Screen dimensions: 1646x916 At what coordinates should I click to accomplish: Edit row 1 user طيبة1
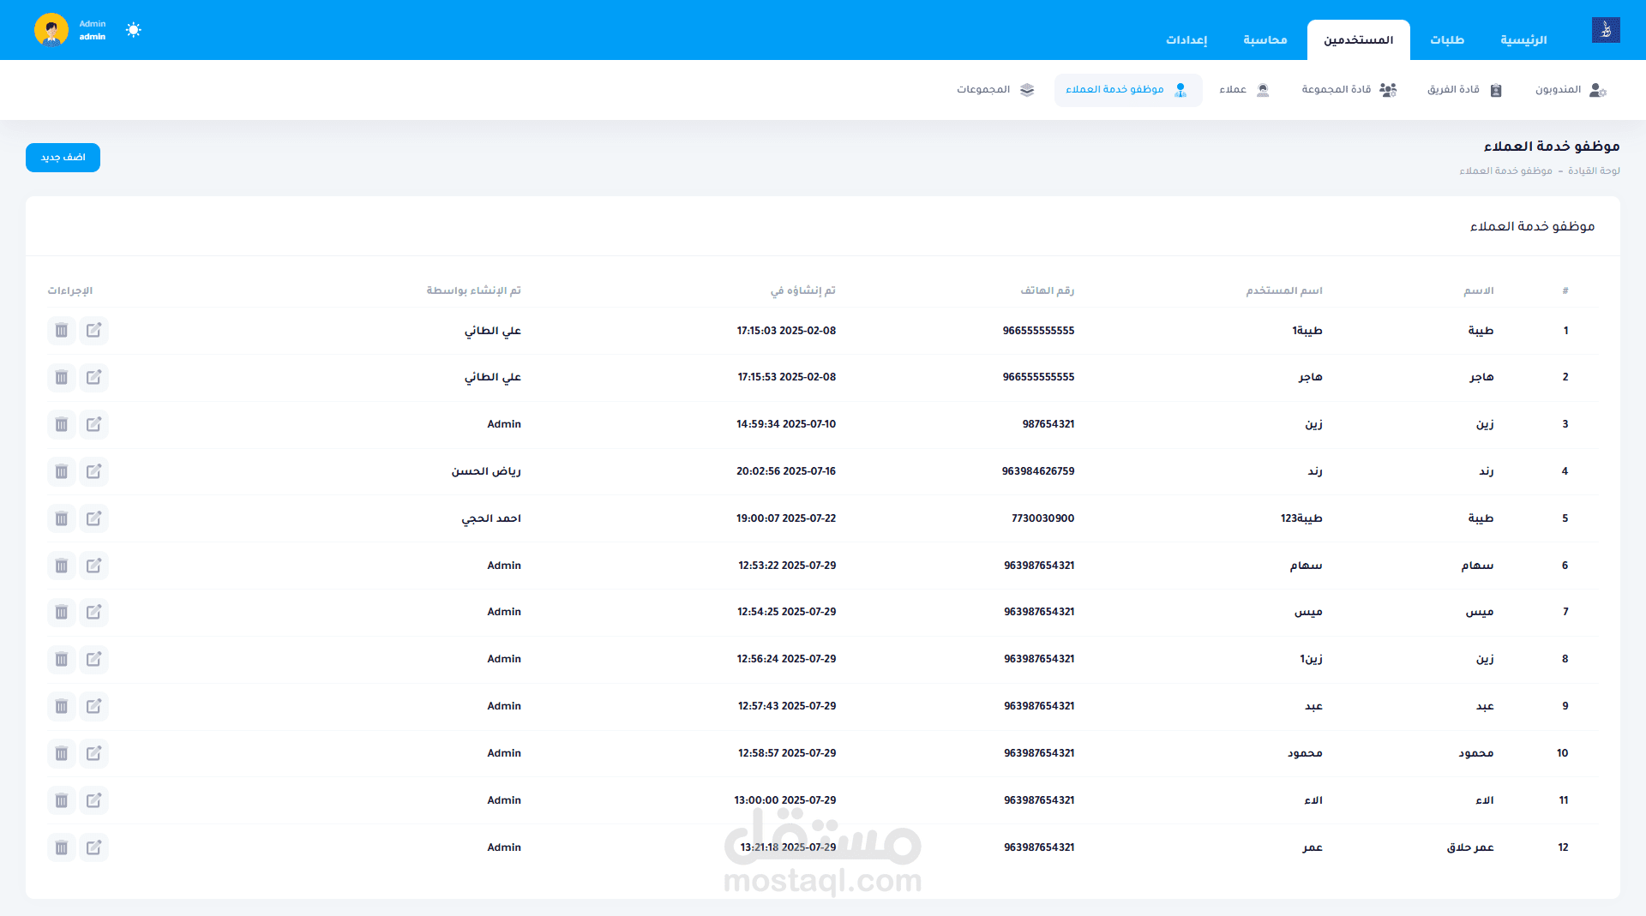pyautogui.click(x=93, y=330)
